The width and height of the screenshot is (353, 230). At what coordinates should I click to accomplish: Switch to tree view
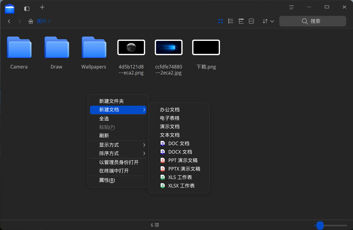point(241,21)
